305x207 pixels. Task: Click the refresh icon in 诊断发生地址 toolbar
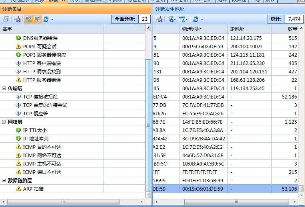pos(196,19)
